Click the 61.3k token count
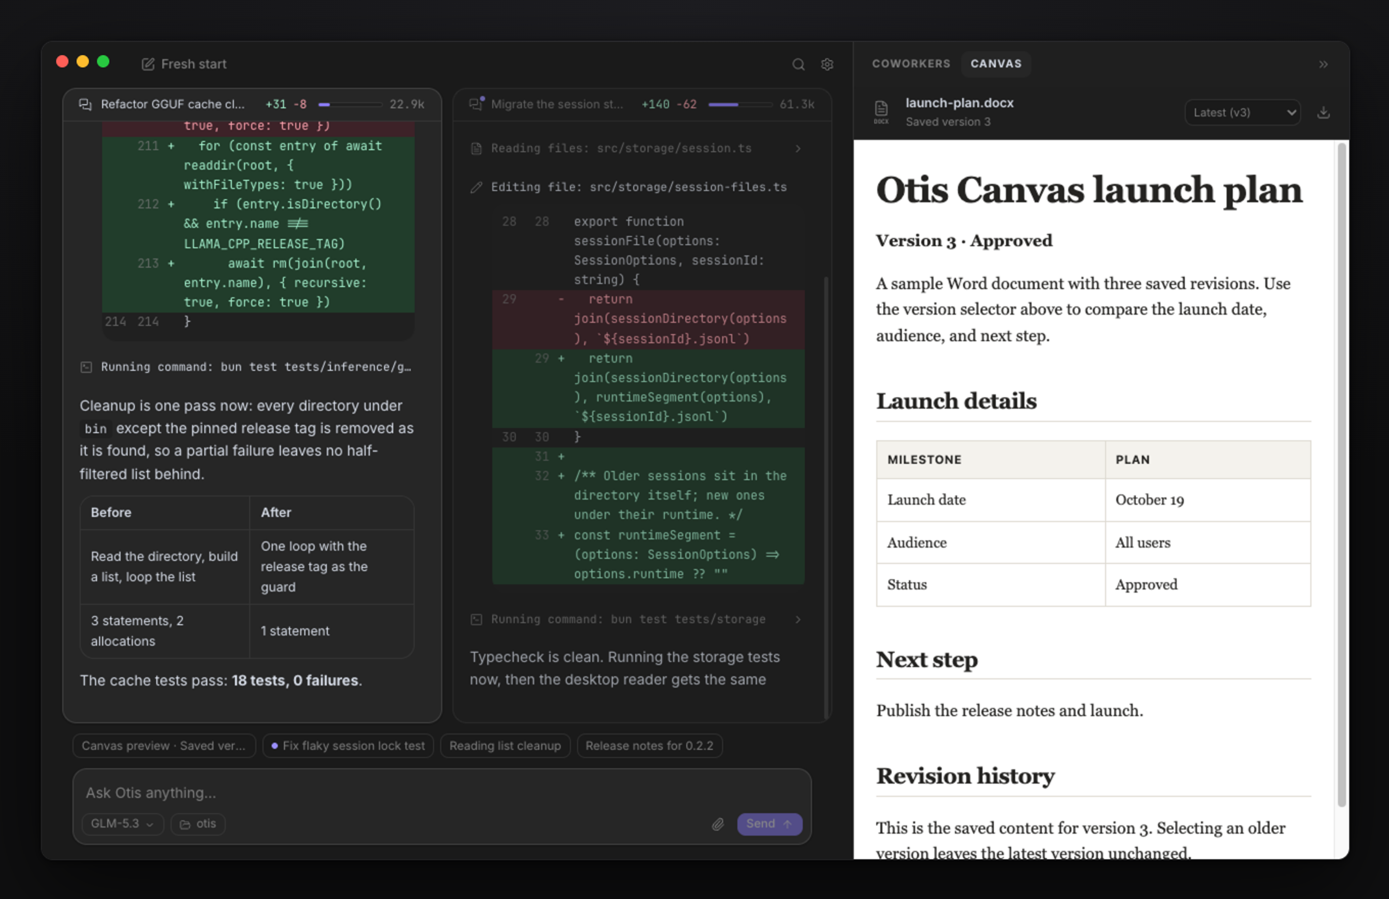 coord(797,105)
